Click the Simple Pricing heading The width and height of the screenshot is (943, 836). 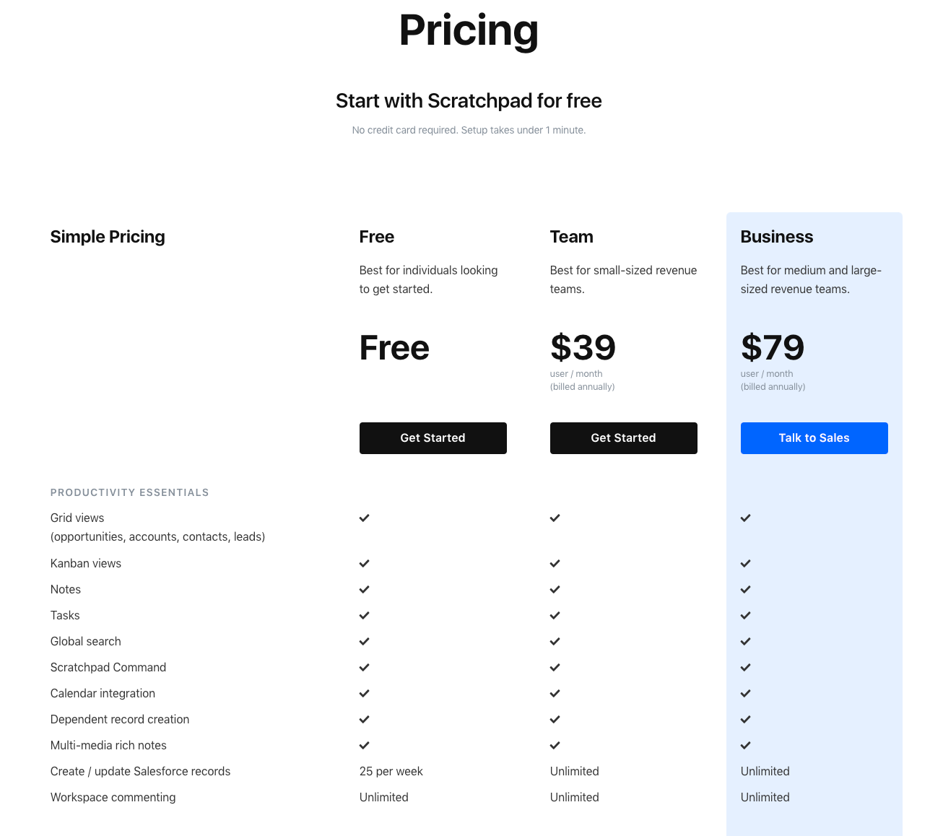[x=107, y=236]
